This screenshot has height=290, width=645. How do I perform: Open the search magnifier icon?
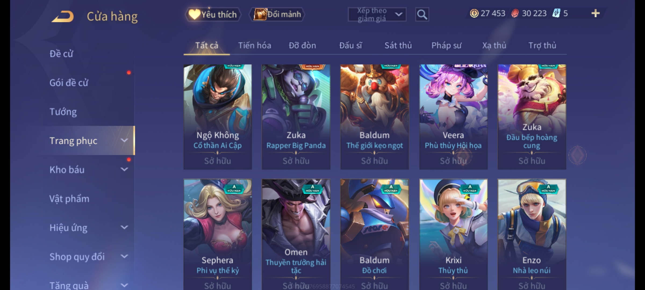tap(422, 15)
